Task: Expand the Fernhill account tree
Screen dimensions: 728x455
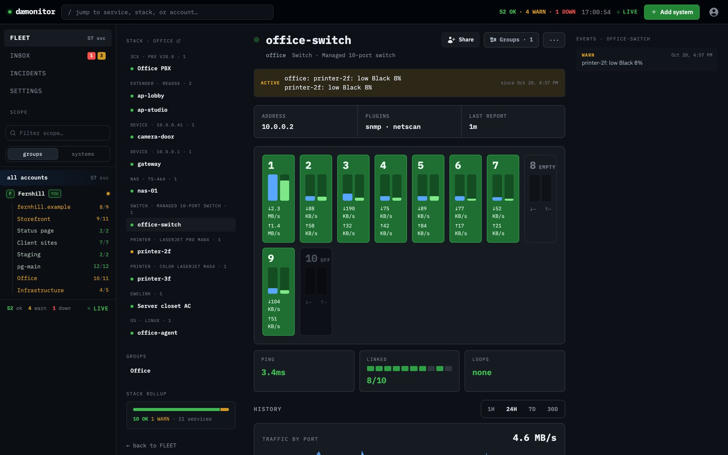Action: (58, 194)
